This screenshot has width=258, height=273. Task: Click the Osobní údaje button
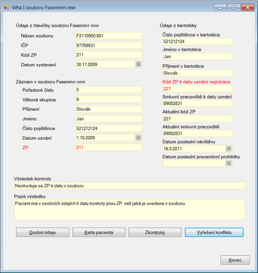pyautogui.click(x=43, y=233)
